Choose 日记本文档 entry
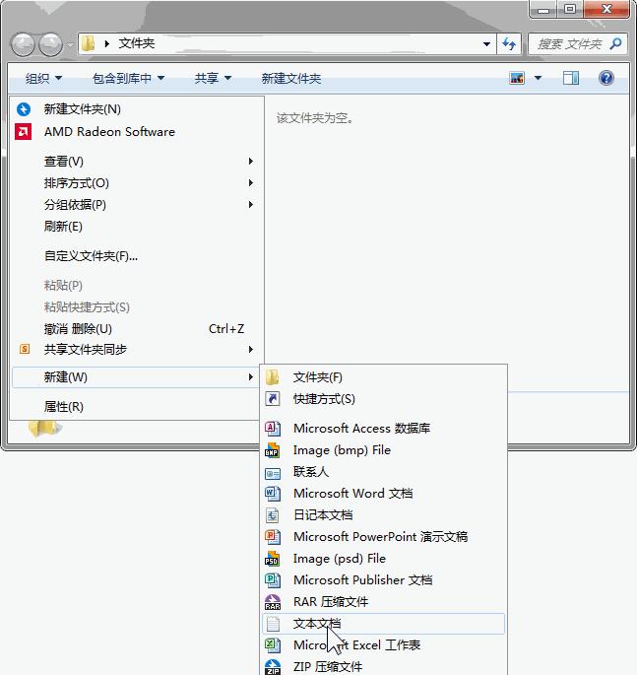This screenshot has width=637, height=675. pos(384,514)
